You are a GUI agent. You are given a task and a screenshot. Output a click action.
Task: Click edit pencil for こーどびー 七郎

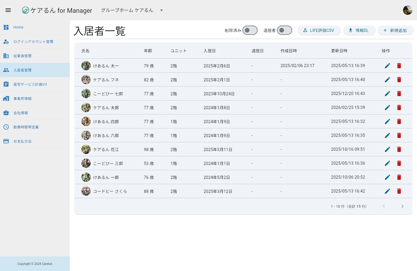tap(387, 94)
